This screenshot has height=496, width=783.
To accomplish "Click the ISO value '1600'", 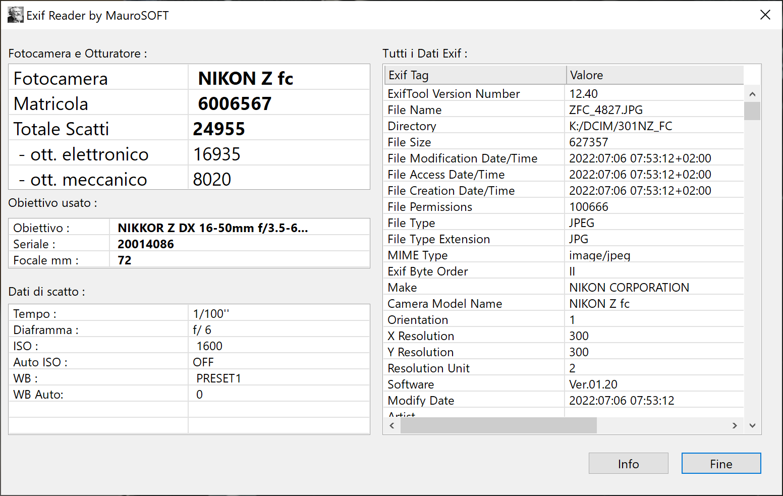I will pos(209,346).
